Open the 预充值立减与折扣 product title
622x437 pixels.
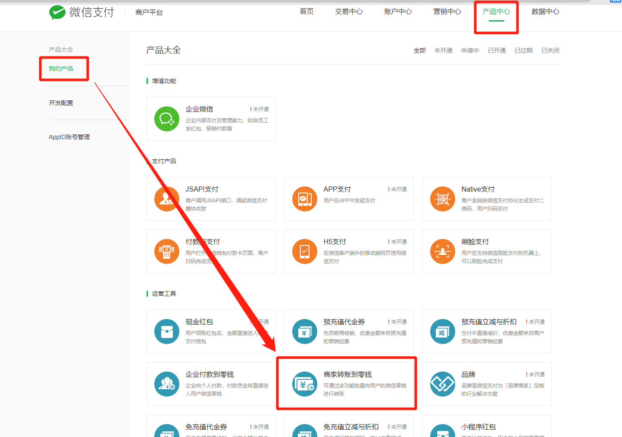pos(489,322)
